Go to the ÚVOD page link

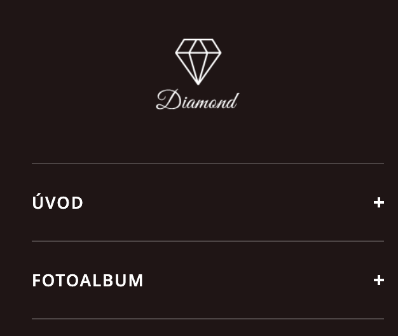pos(58,203)
